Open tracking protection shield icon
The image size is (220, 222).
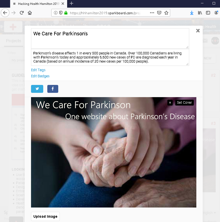(x=61, y=13)
